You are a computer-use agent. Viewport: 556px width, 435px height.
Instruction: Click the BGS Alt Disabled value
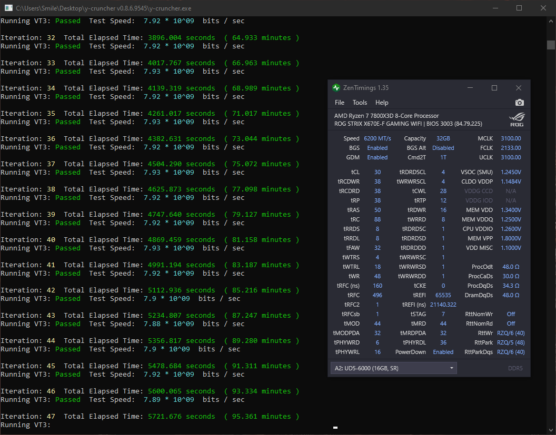(x=443, y=148)
